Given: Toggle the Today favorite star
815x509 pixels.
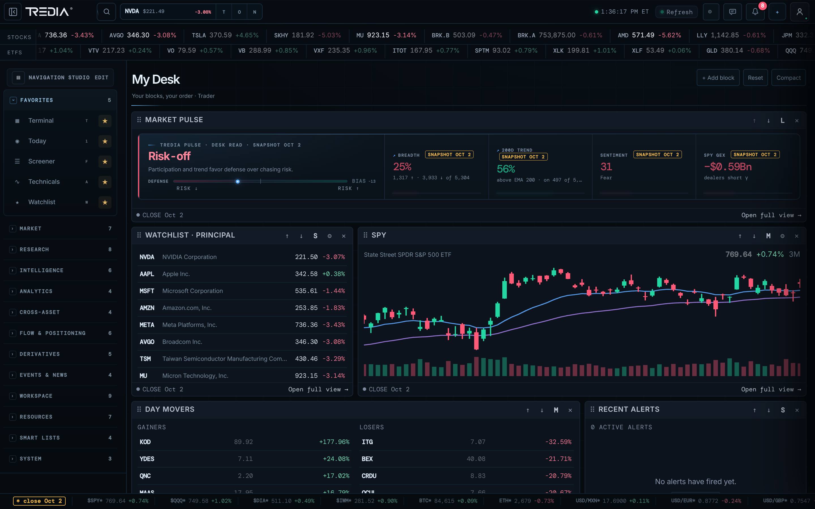Looking at the screenshot, I should (105, 141).
